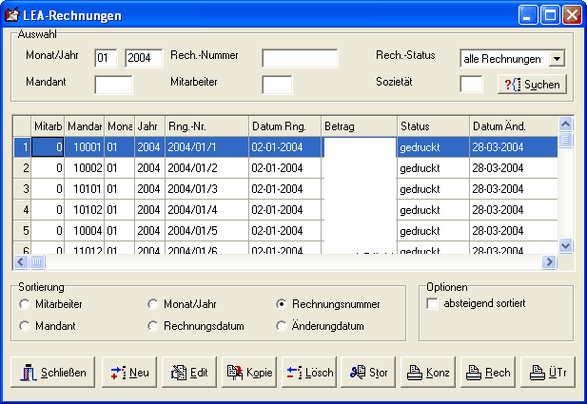The image size is (587, 404).
Task: Click the year field containing 2004
Action: point(144,58)
